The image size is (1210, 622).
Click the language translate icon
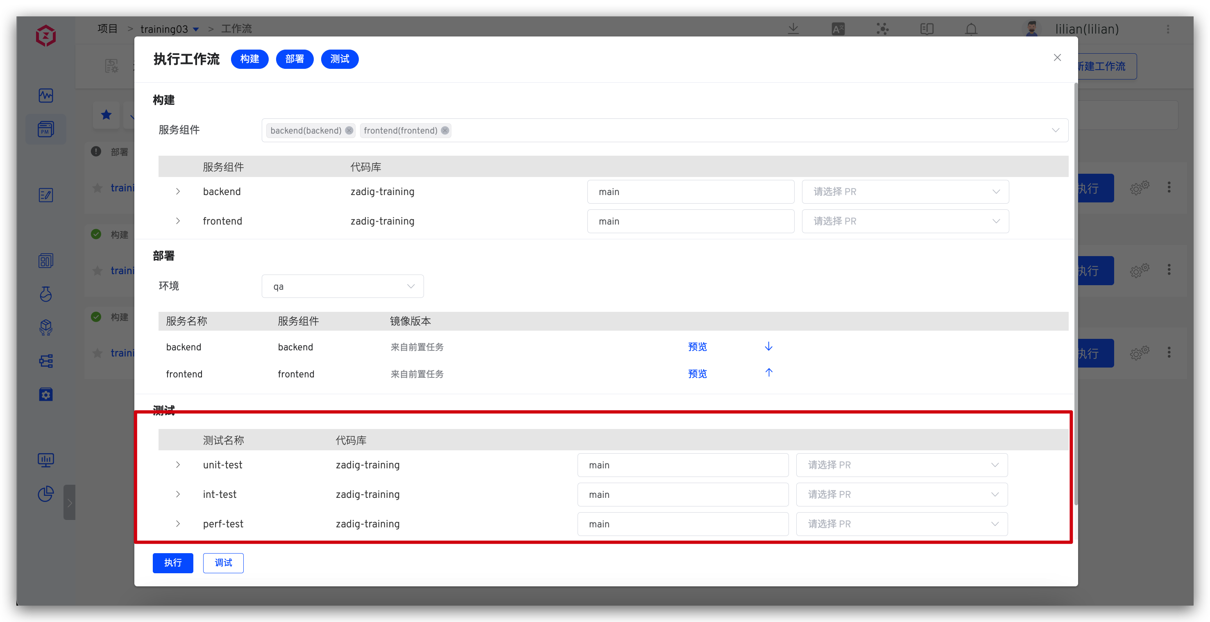point(838,29)
